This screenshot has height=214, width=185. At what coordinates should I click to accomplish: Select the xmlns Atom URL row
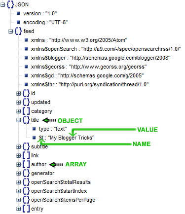coord(79,40)
